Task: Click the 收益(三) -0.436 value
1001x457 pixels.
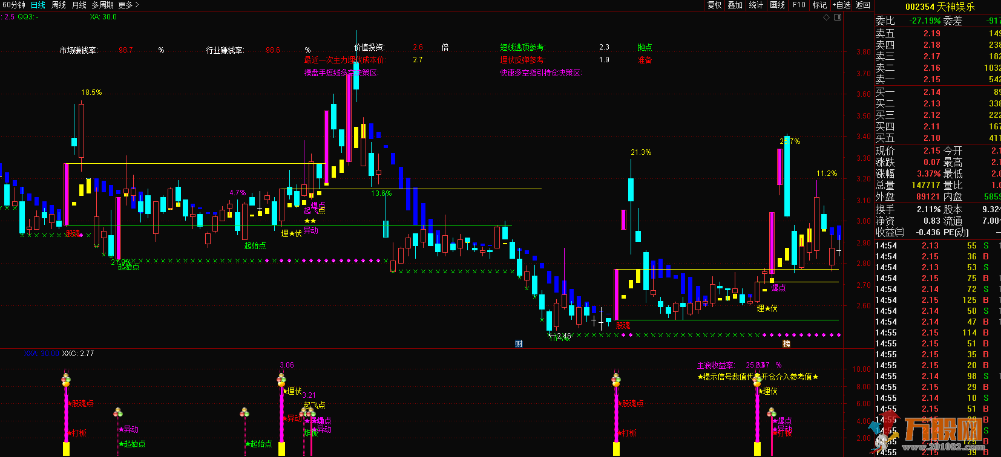Action: point(927,232)
